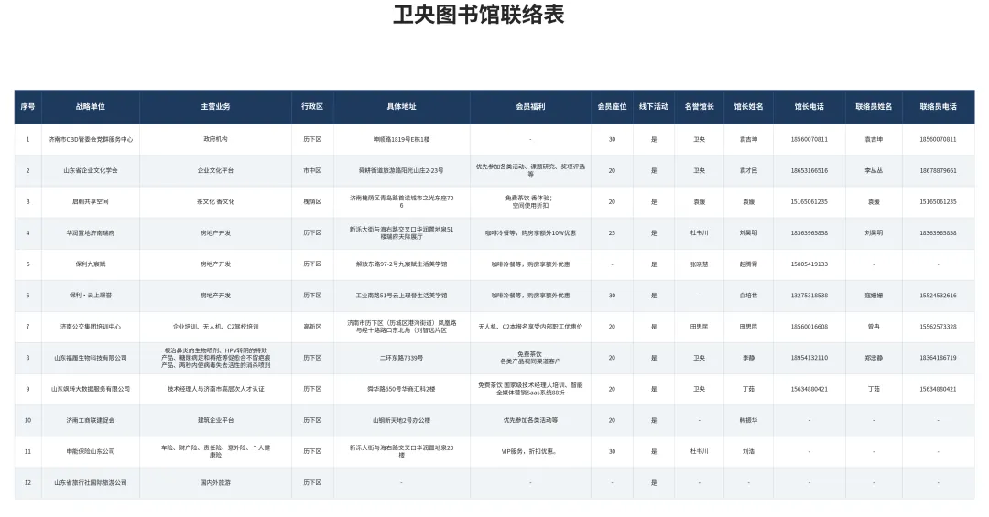Click 联络员电话 15562573328 in row 7

pyautogui.click(x=938, y=327)
